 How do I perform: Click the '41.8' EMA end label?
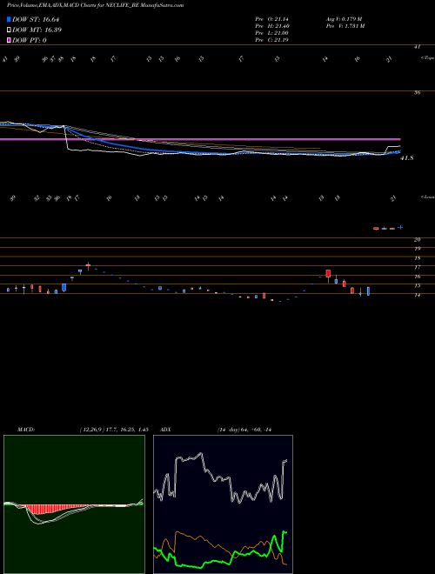coord(407,158)
